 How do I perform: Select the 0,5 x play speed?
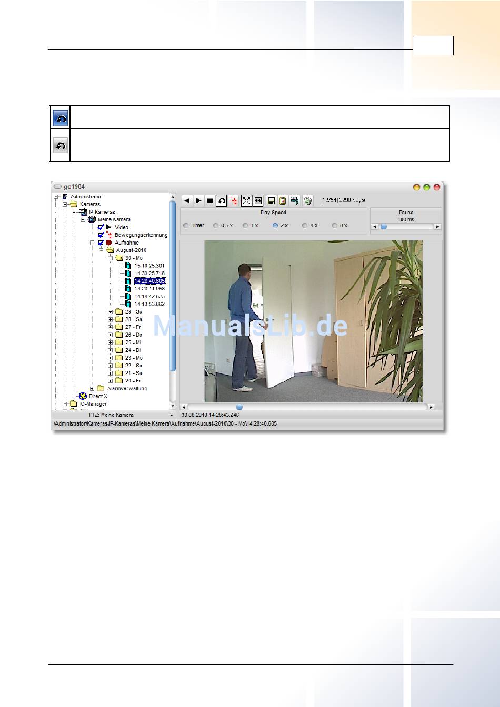[x=216, y=226]
